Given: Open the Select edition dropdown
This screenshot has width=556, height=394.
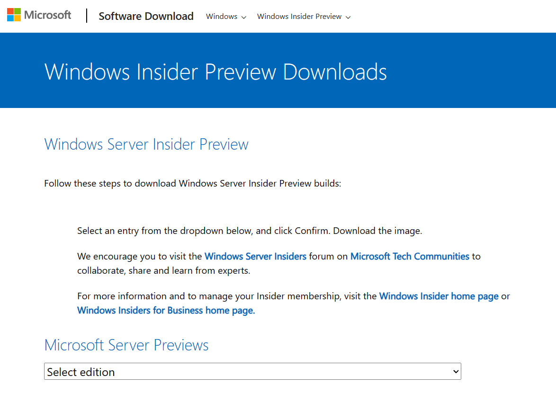Looking at the screenshot, I should (252, 371).
